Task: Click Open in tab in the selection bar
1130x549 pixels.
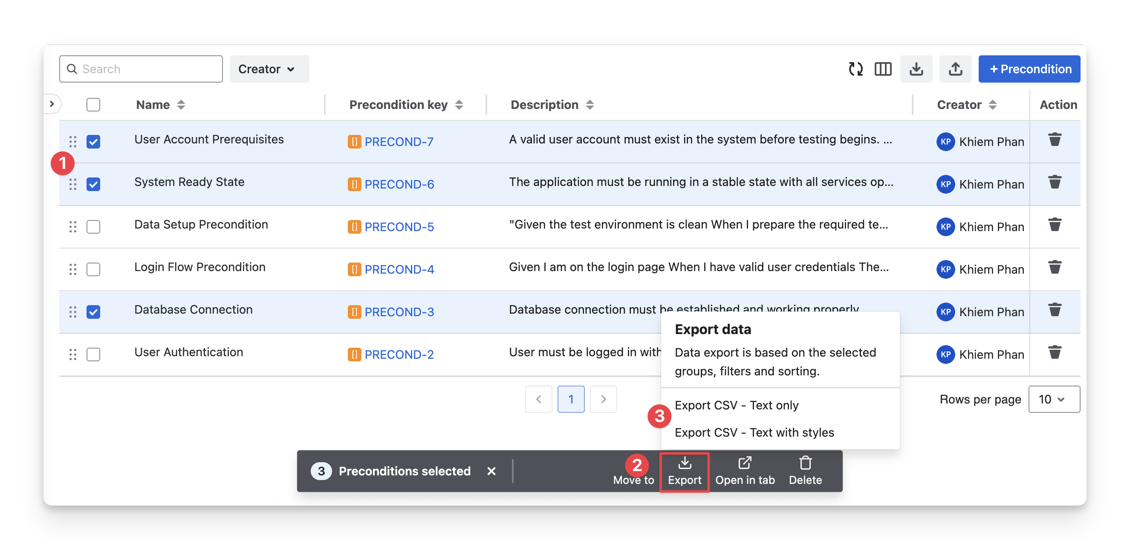Action: click(744, 471)
